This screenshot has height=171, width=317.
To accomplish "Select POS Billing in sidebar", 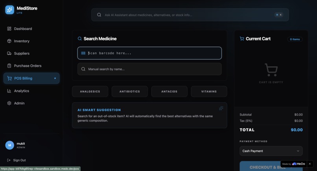I will coord(31,78).
